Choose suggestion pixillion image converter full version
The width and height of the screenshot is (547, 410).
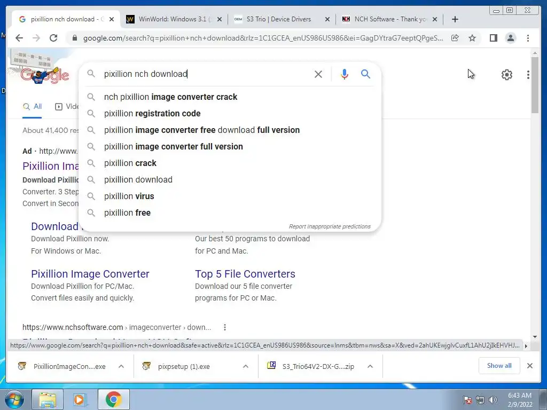[230, 146]
